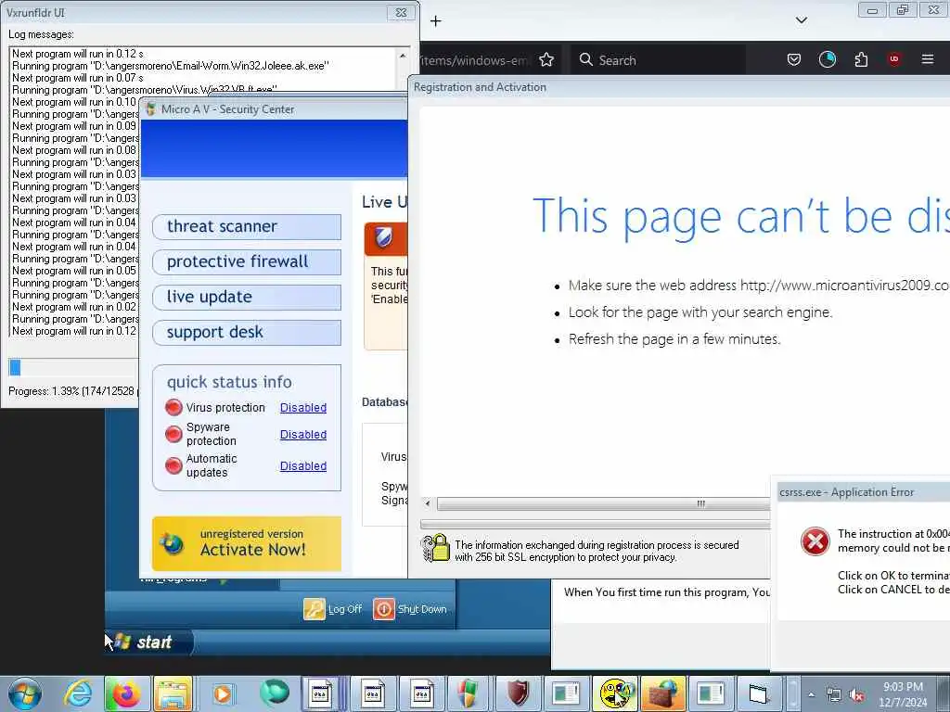Select the yellow smiley face taskbar application

click(x=614, y=693)
